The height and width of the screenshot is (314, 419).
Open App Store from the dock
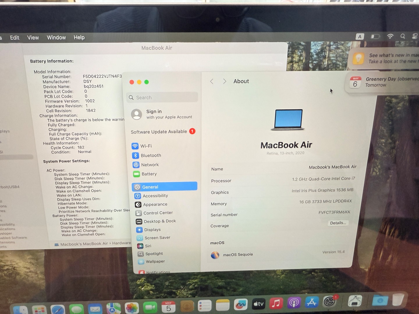(312, 302)
